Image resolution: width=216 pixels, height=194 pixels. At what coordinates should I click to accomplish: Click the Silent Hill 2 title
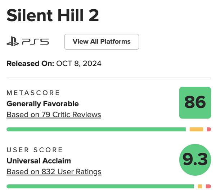pyautogui.click(x=53, y=16)
